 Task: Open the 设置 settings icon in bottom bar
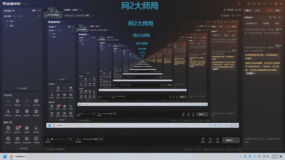pos(217,140)
